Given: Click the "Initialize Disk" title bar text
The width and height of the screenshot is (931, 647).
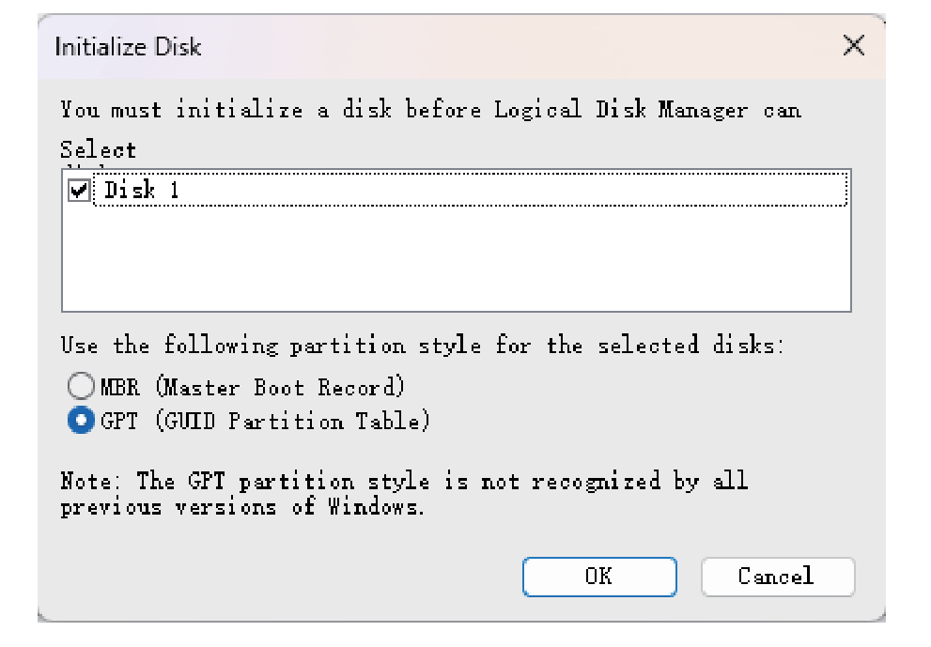Looking at the screenshot, I should 128,47.
